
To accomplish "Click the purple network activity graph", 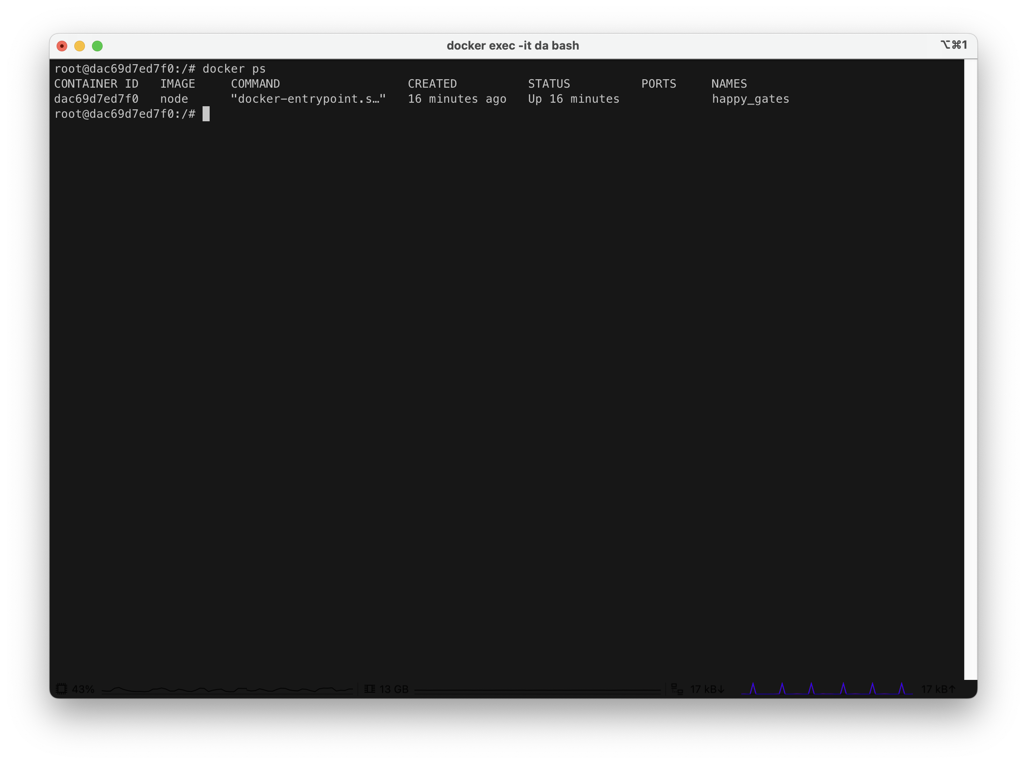I will tap(827, 689).
